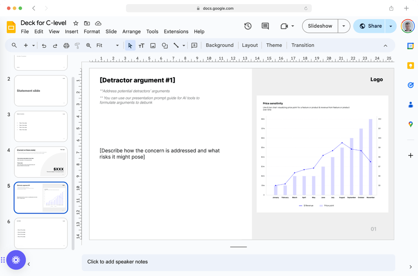Click the Background button

pos(220,45)
